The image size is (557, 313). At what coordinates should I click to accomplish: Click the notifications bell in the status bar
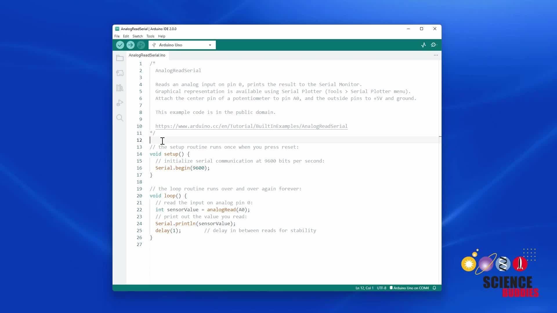point(434,288)
